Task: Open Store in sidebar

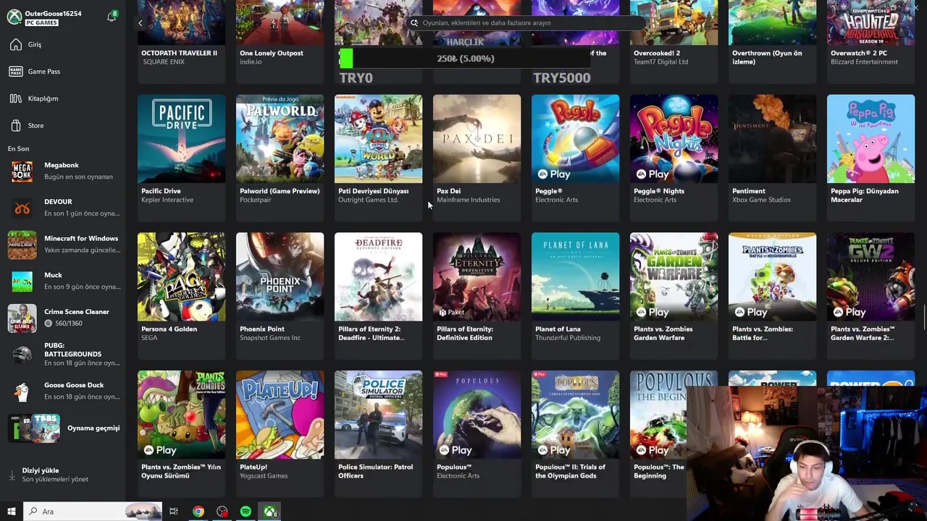Action: click(63, 125)
